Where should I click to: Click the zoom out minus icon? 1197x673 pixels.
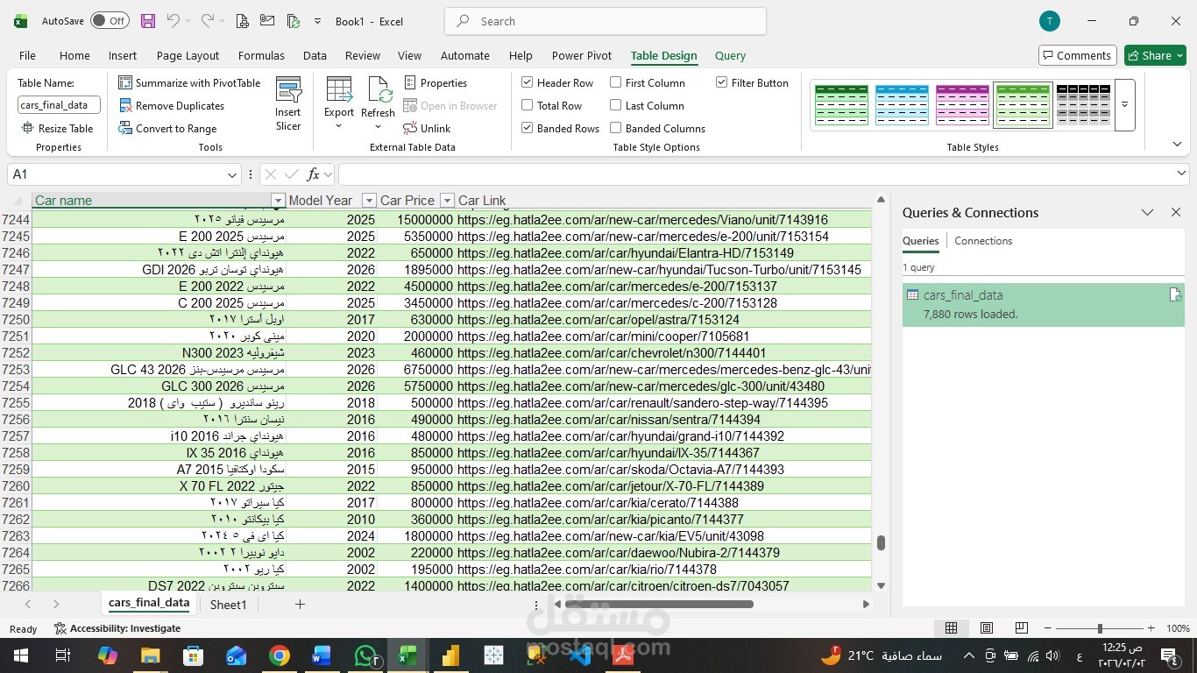pyautogui.click(x=1048, y=628)
